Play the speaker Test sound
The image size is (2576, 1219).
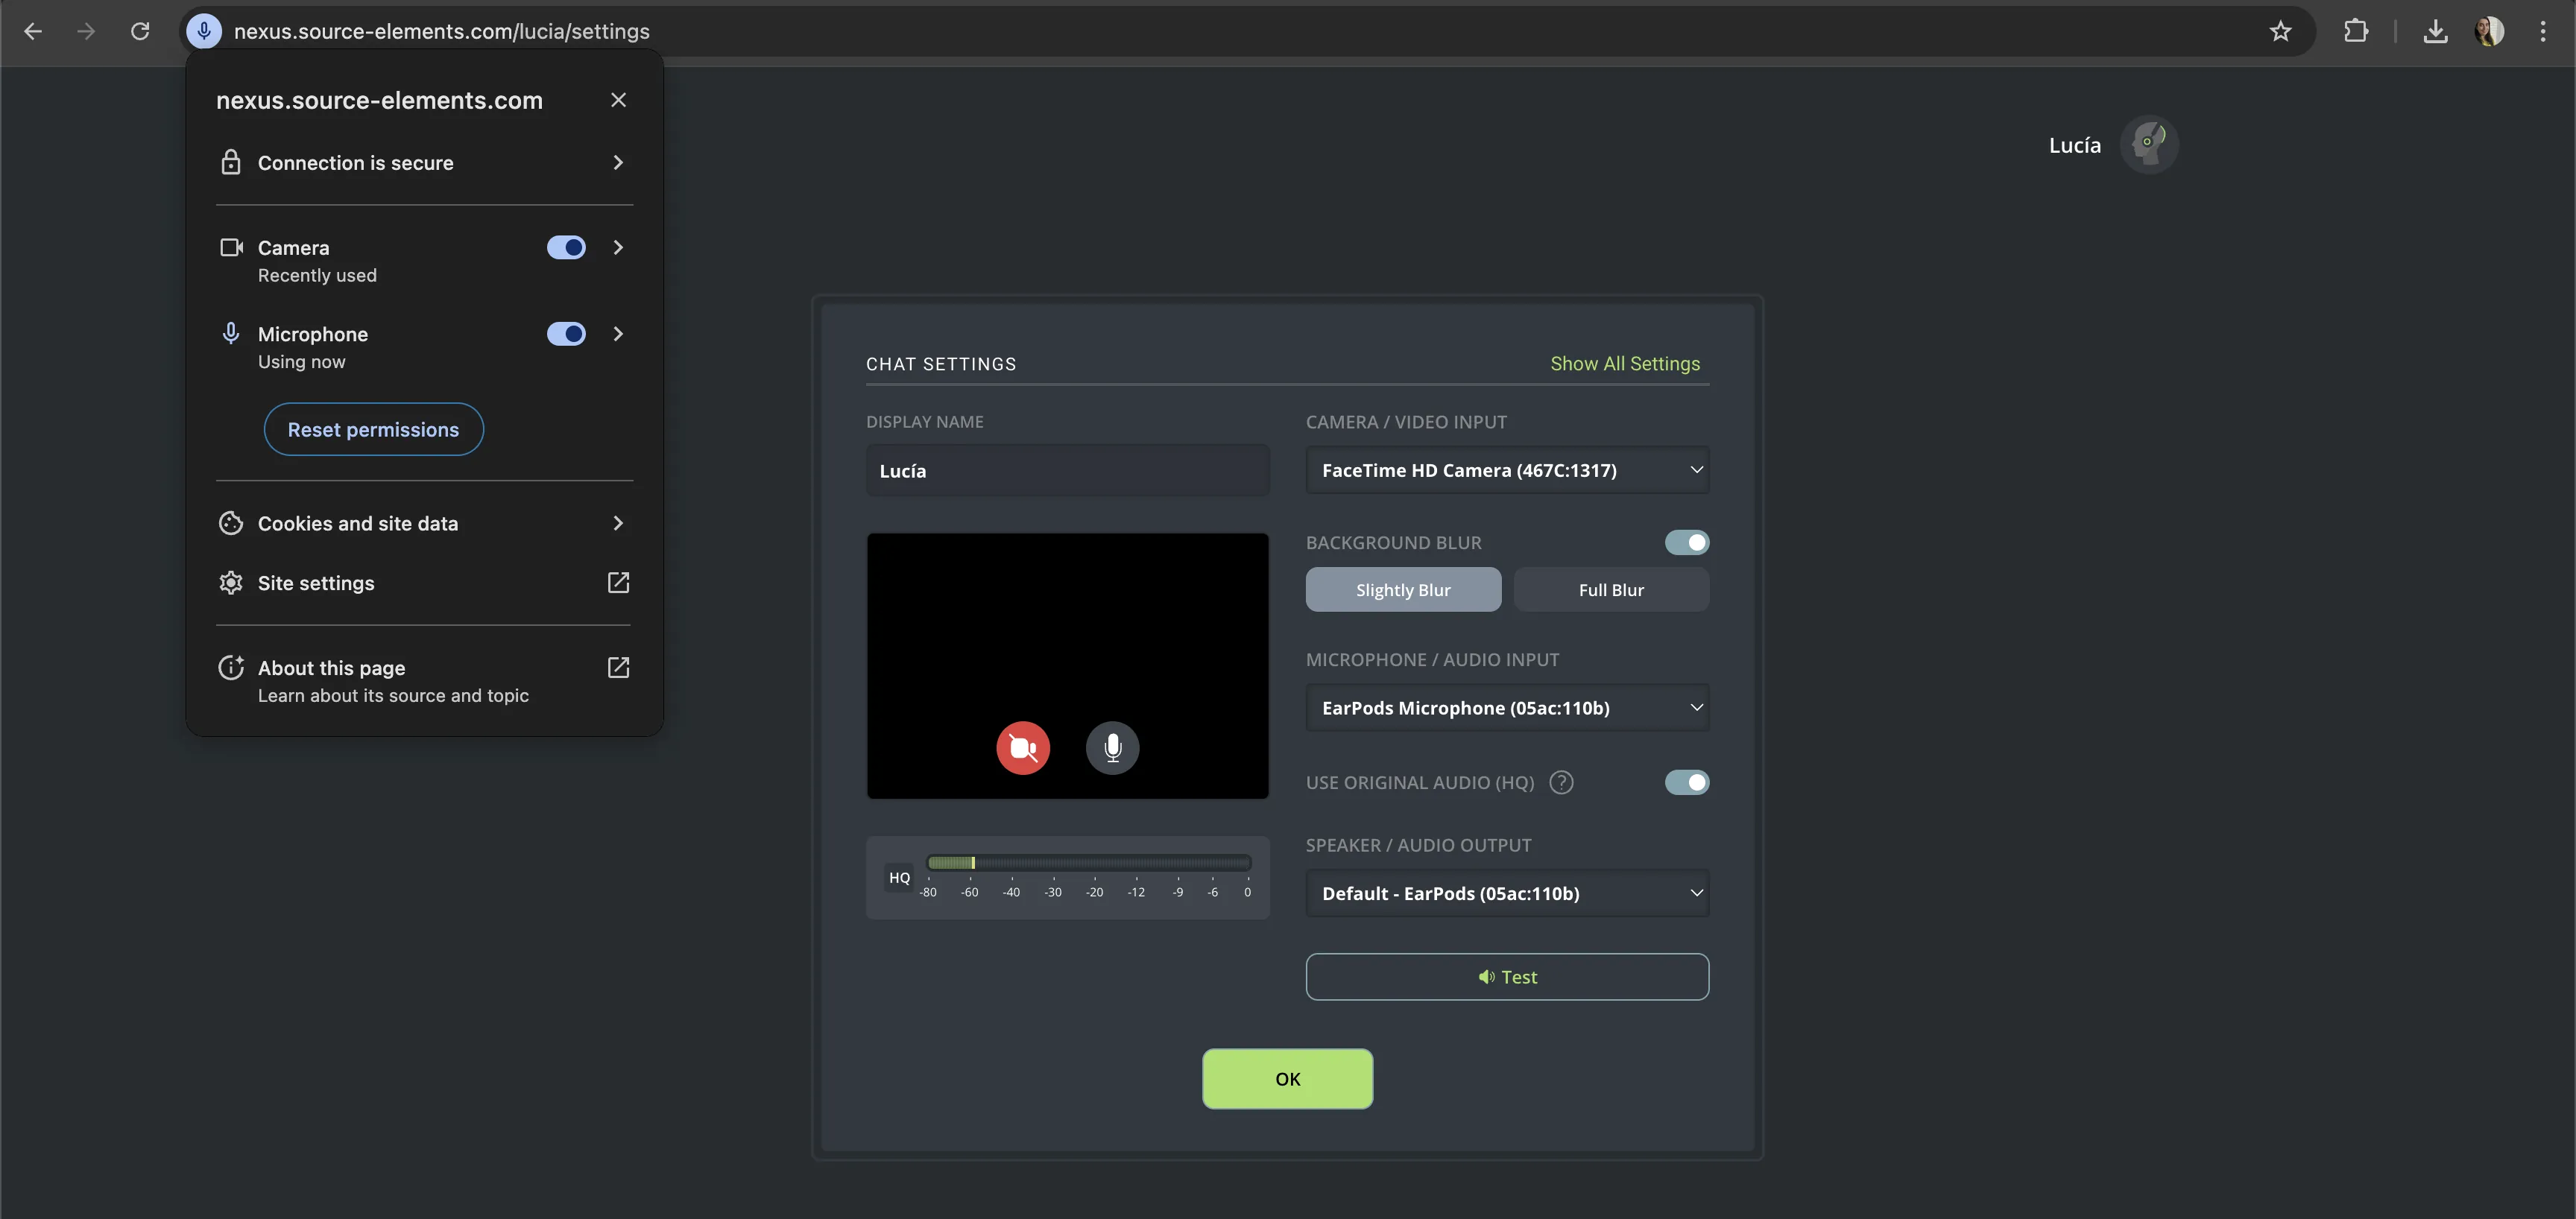pyautogui.click(x=1507, y=977)
